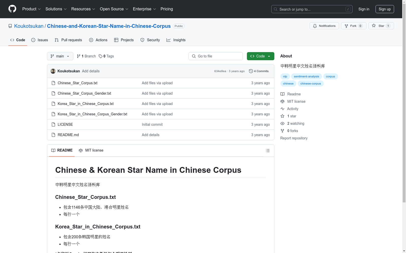Click the history clock icon by 4 Commits
Screen dimensions: 406x253
251,71
